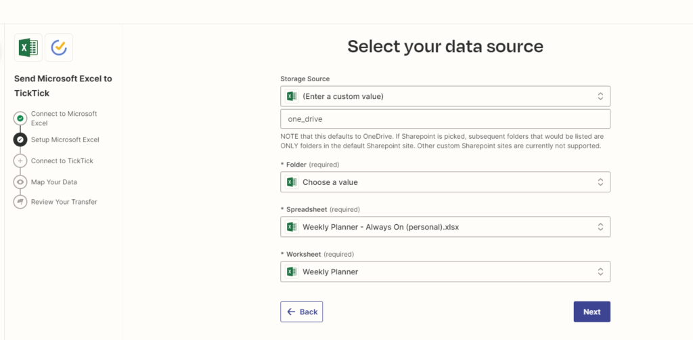Click the Microsoft Excel app icon in sidebar

[x=28, y=47]
